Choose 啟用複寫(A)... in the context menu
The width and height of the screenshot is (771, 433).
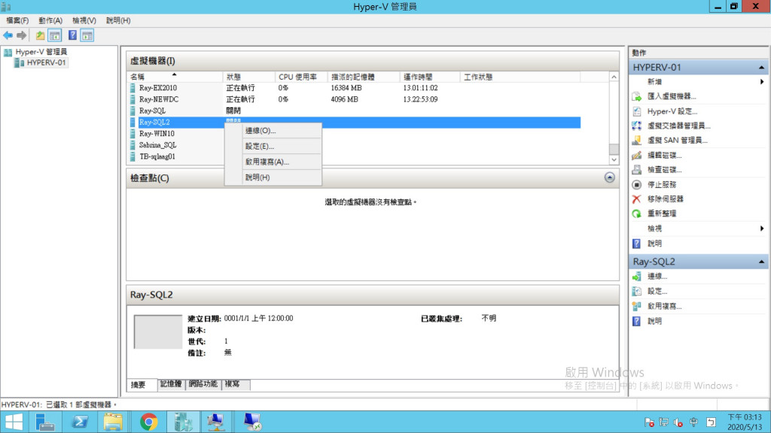coord(273,162)
